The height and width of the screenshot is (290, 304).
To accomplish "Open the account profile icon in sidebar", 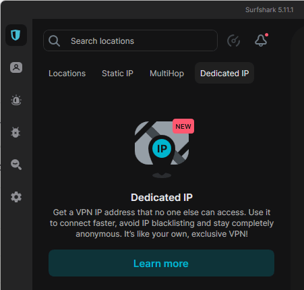I will (x=16, y=67).
